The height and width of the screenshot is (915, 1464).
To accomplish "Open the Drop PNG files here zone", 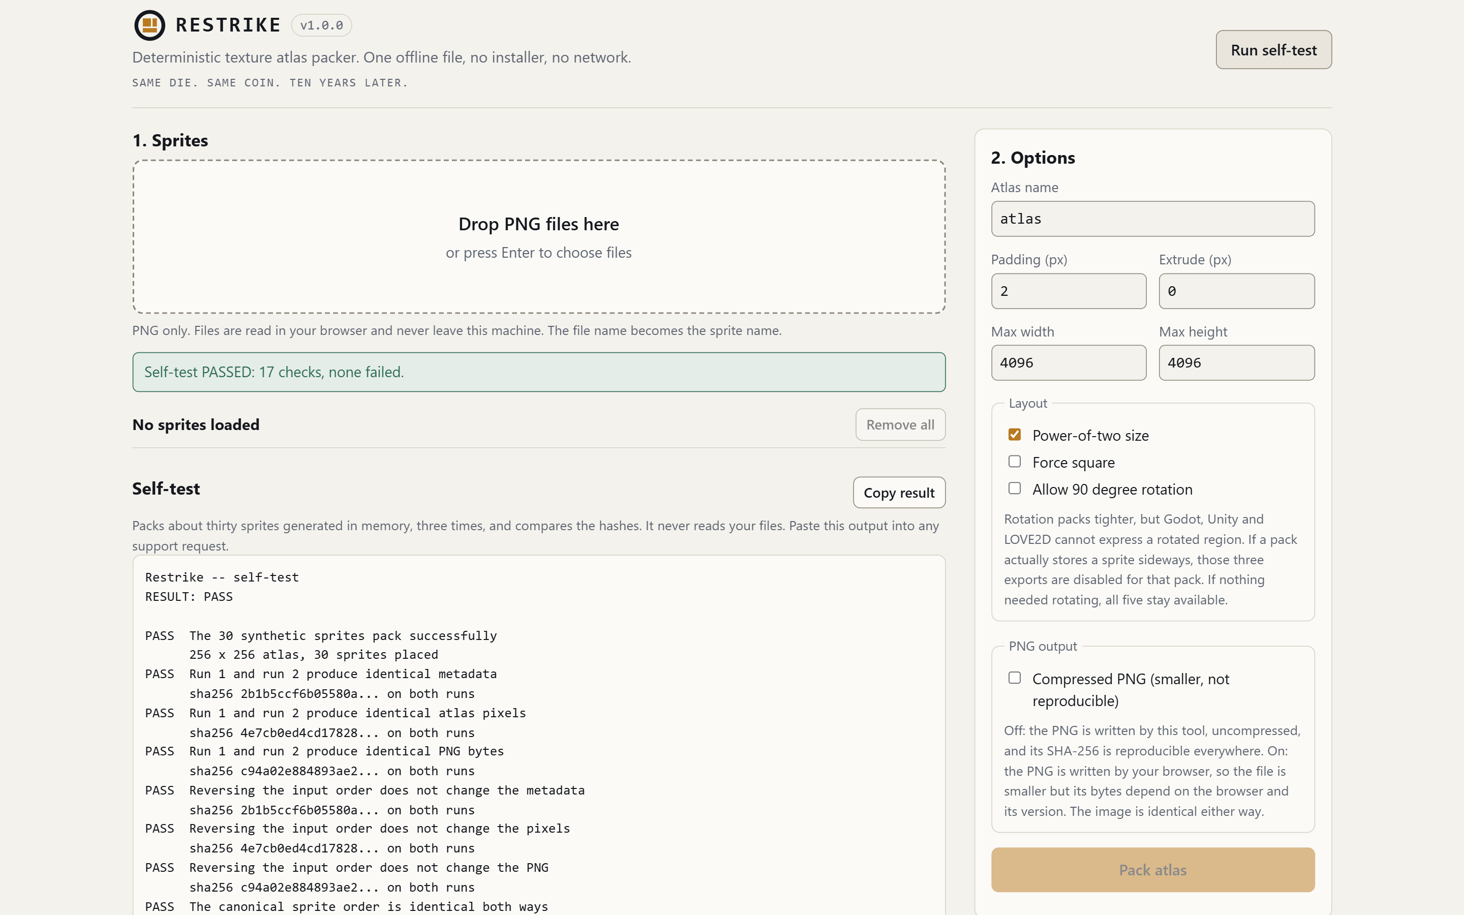I will pos(538,236).
